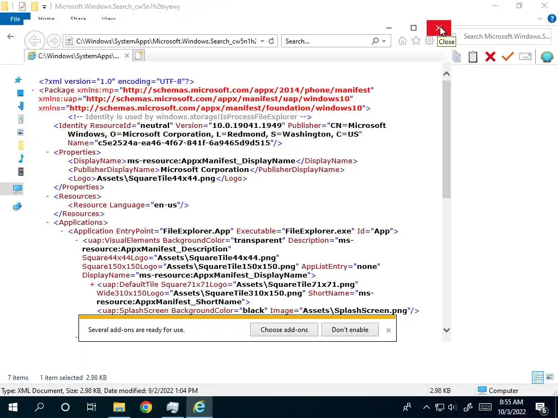Collapse the Properties XML node
Screen dimensions: 558x418
pyautogui.click(x=48, y=152)
